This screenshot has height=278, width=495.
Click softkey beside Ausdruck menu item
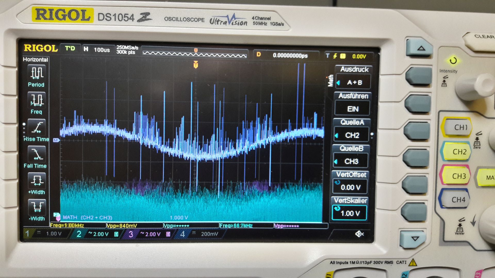coord(419,76)
